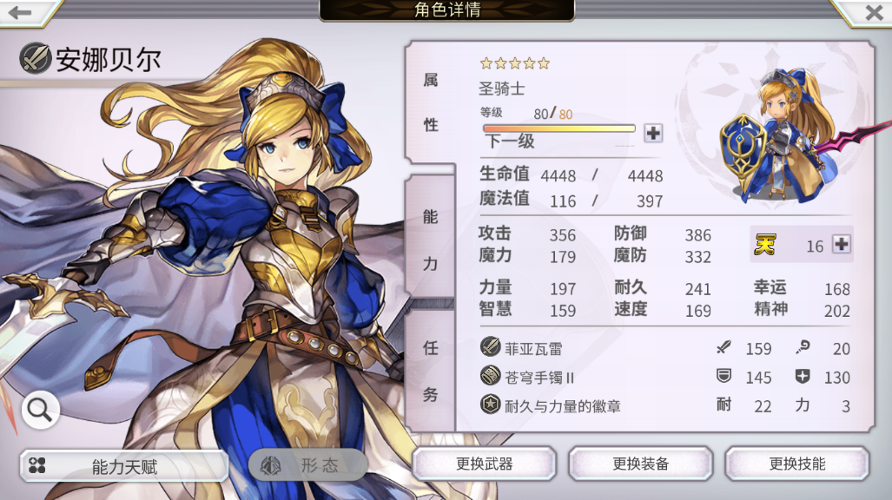Click the plus icon next to level bar
Screen dimensions: 892x500
[x=653, y=133]
